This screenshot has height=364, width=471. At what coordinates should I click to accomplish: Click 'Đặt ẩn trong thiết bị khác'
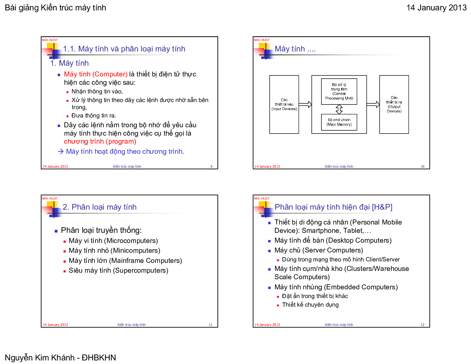click(315, 296)
